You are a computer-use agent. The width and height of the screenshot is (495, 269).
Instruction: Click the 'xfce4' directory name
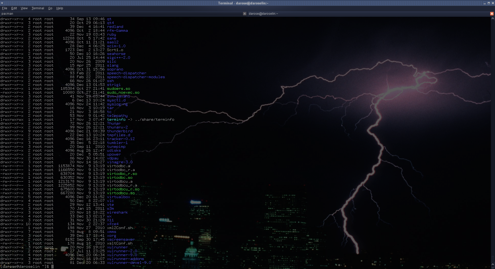tap(113, 224)
